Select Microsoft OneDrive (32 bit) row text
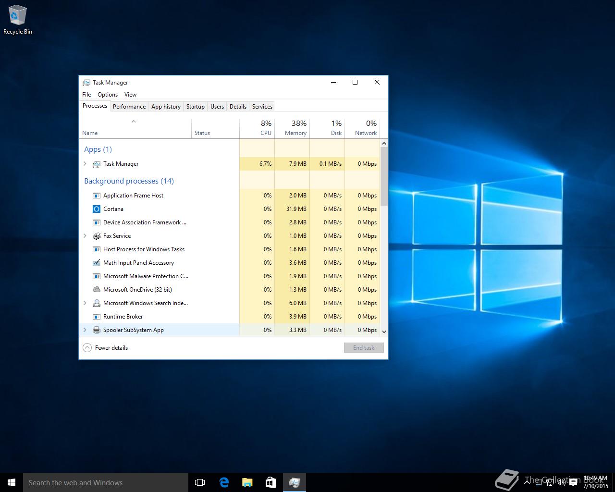The height and width of the screenshot is (492, 615). (137, 290)
